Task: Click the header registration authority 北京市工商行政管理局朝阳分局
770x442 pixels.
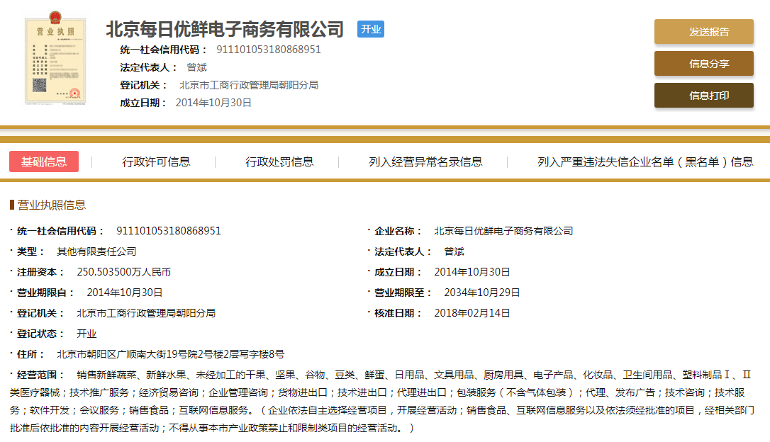Action: [x=248, y=85]
